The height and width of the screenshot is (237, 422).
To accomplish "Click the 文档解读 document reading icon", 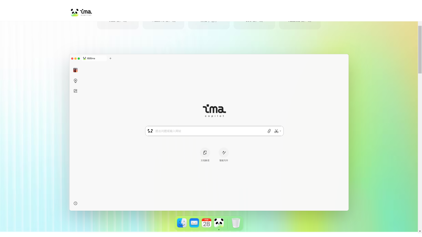I will tap(205, 153).
